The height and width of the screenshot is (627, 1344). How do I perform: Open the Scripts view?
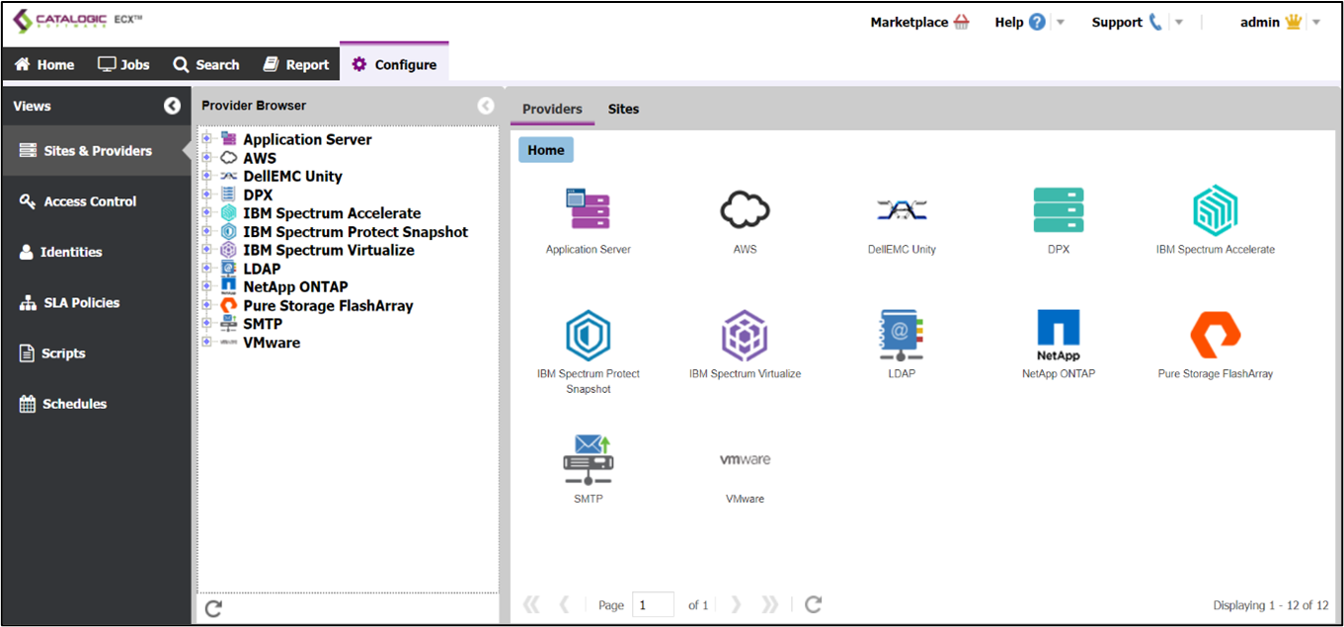pyautogui.click(x=97, y=353)
